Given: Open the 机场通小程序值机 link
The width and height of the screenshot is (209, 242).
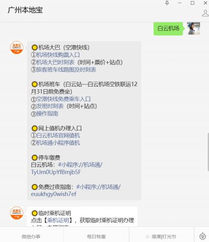Looking at the screenshot, I should pyautogui.click(x=58, y=143).
